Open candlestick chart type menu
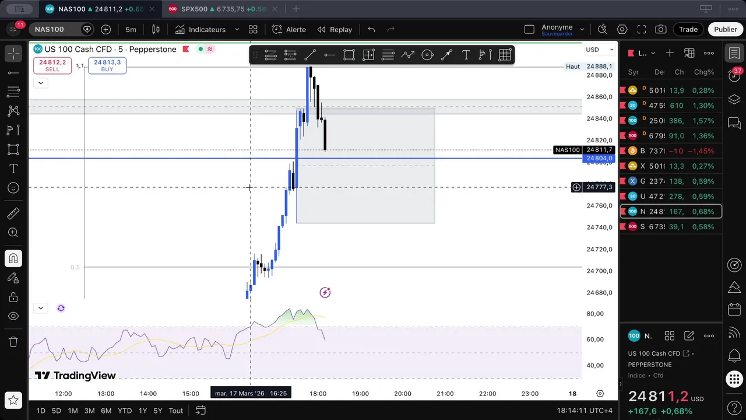 (156, 29)
